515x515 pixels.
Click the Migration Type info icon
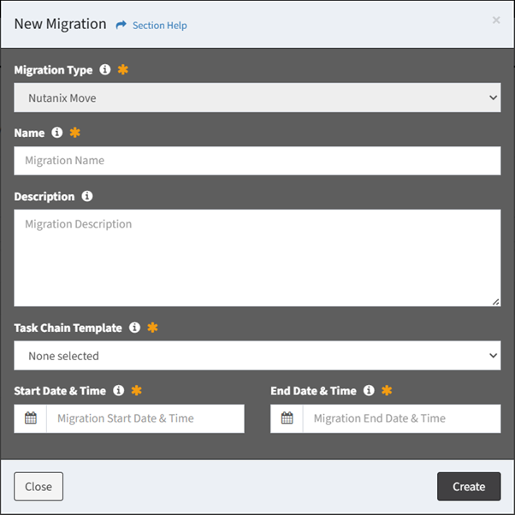coord(105,69)
